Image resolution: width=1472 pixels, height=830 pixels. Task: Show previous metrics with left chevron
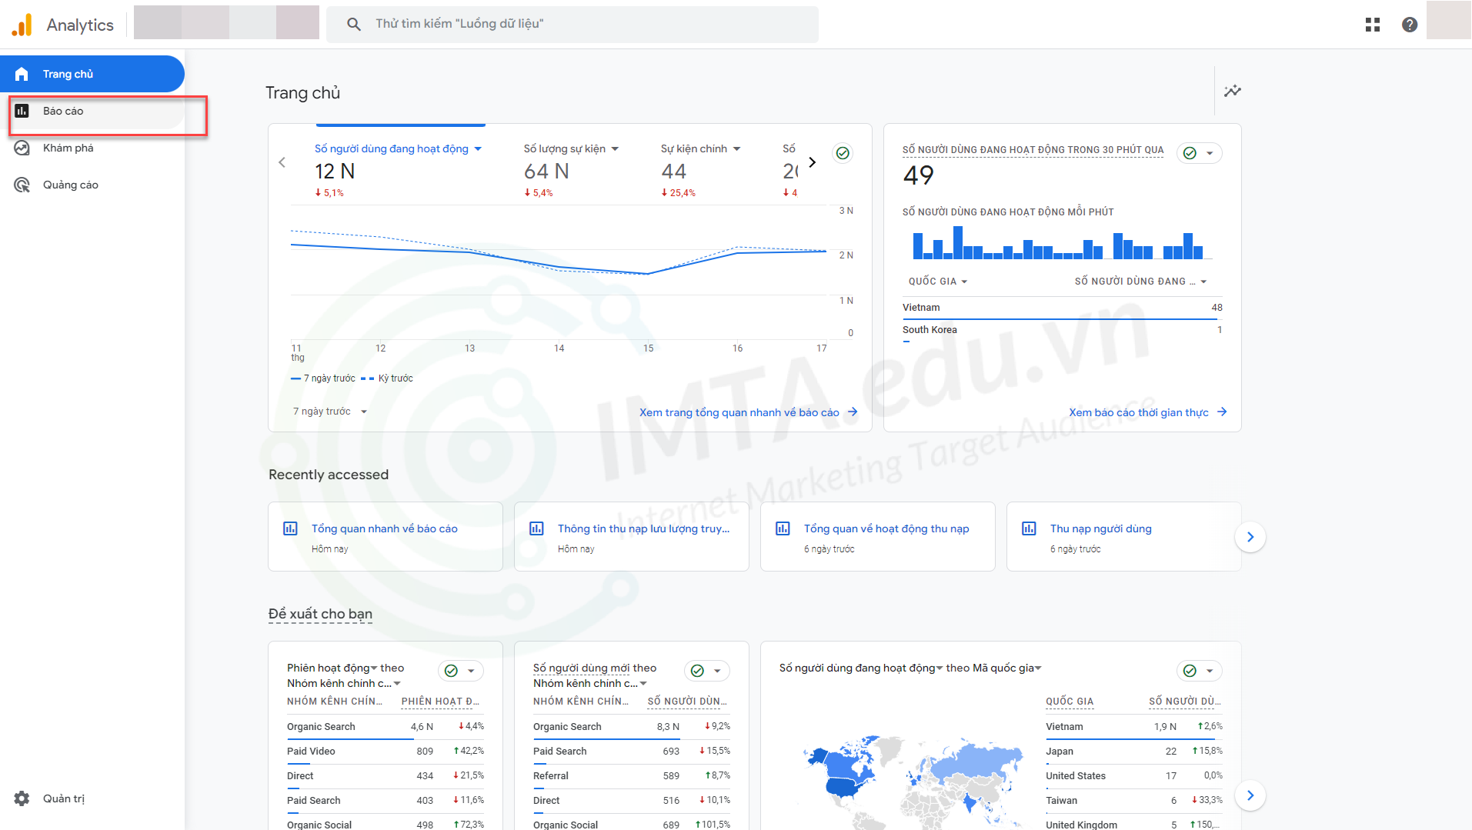[282, 162]
